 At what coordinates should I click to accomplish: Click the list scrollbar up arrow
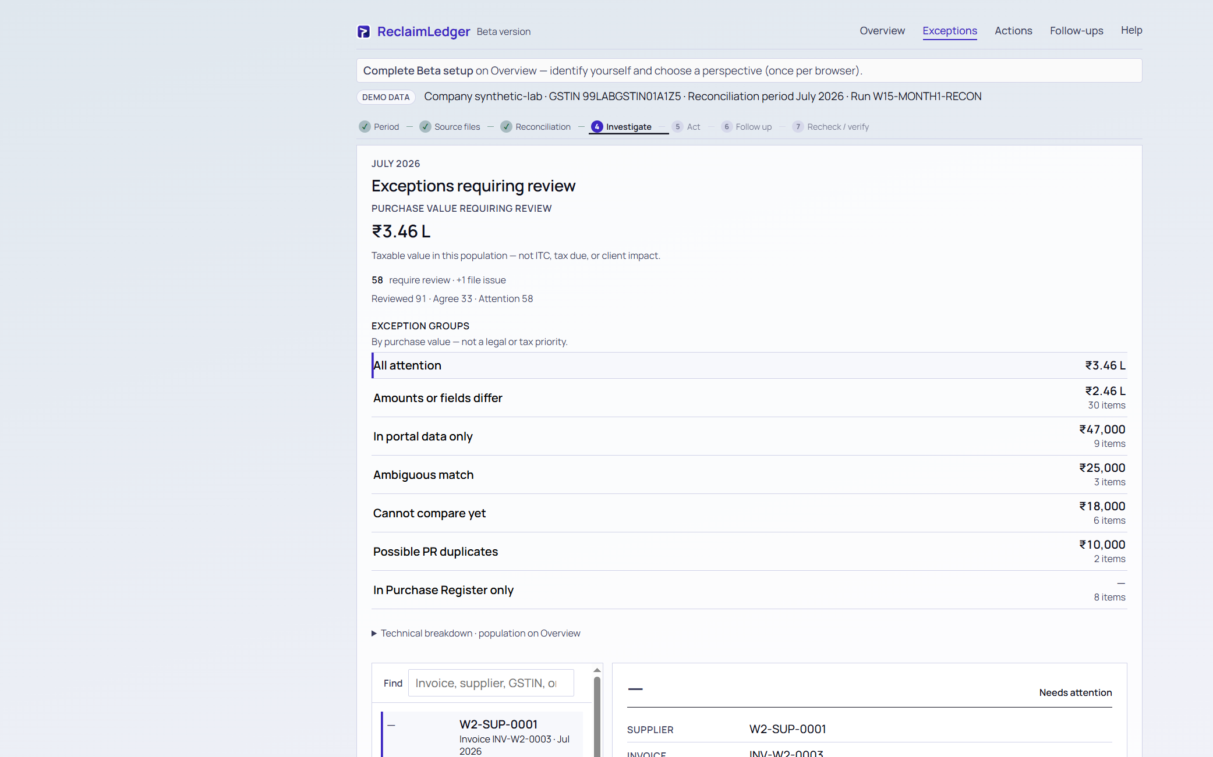[x=597, y=670]
